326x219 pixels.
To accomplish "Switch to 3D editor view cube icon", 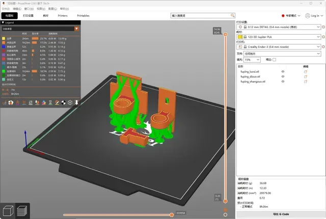I will (x=8, y=211).
